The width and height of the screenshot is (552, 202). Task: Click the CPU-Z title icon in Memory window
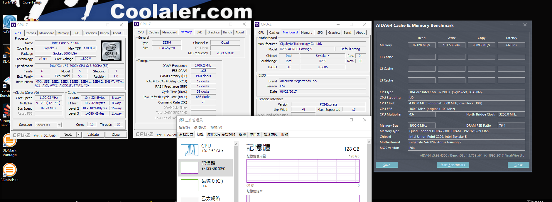[x=136, y=24]
